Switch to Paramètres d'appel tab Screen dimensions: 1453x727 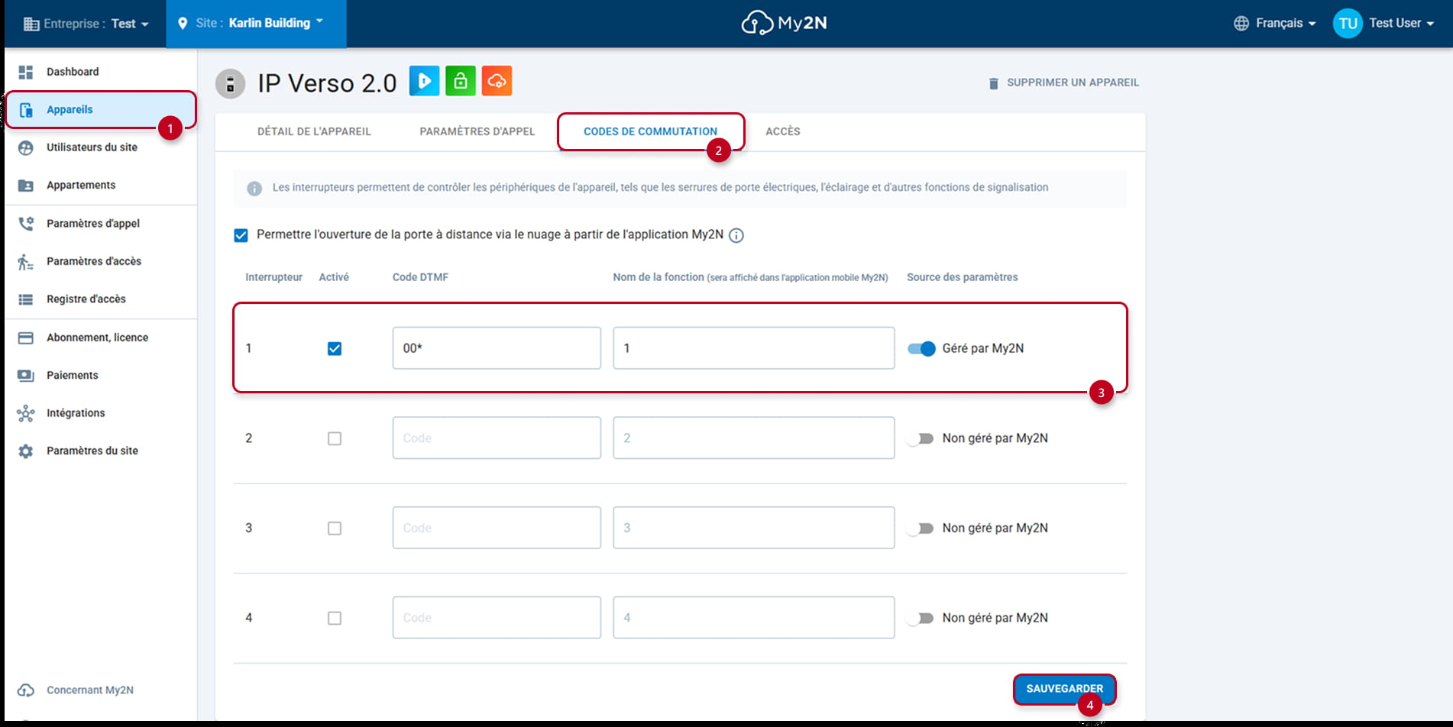pos(477,131)
